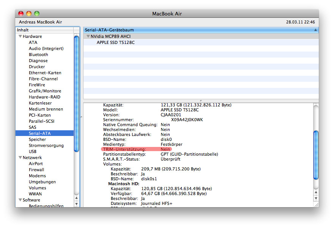Click the Netzwerk group label
This screenshot has width=334, height=228.
coord(32,158)
